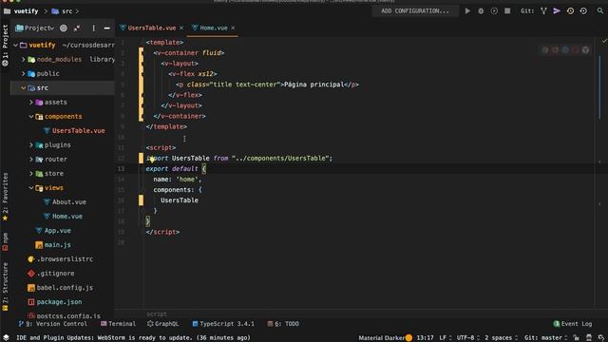Click Add Configuration button
The height and width of the screenshot is (342, 608).
coord(415,11)
